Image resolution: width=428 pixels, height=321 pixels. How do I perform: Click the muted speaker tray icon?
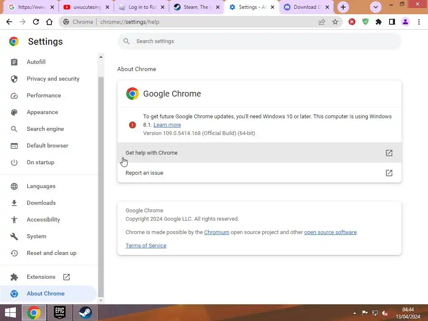(x=385, y=313)
